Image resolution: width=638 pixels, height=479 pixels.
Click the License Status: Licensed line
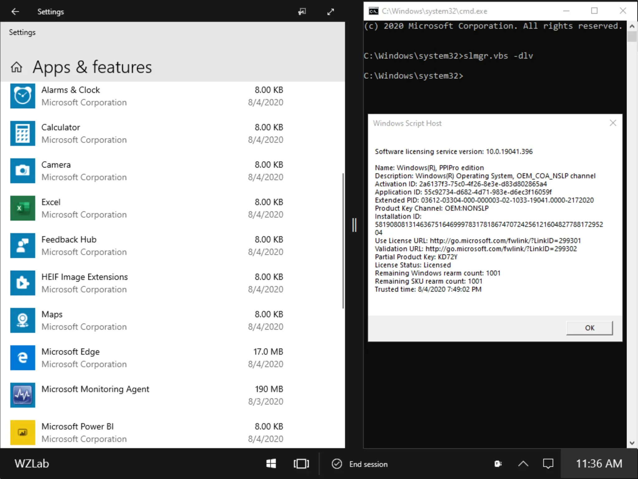(x=413, y=265)
